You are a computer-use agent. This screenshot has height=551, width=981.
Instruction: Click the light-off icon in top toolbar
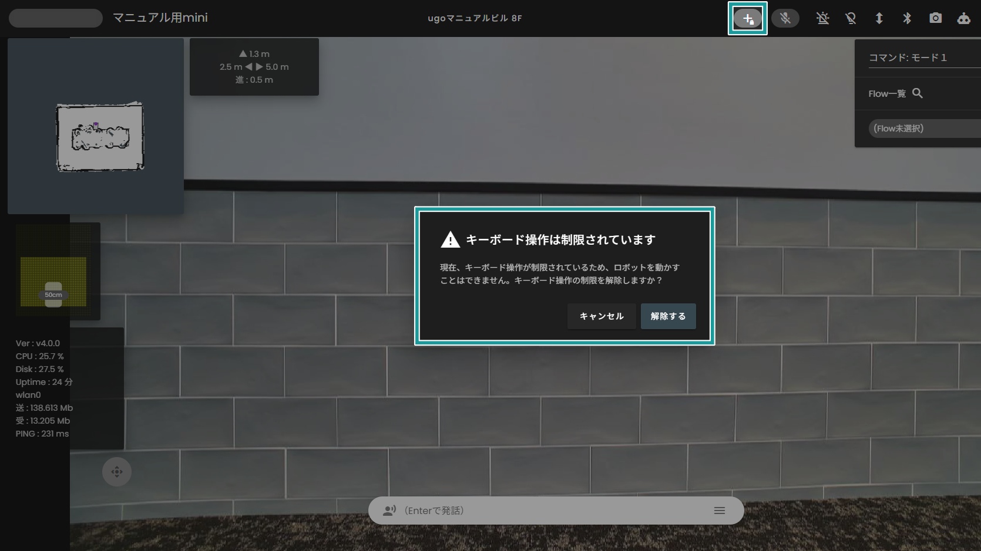[x=851, y=18]
